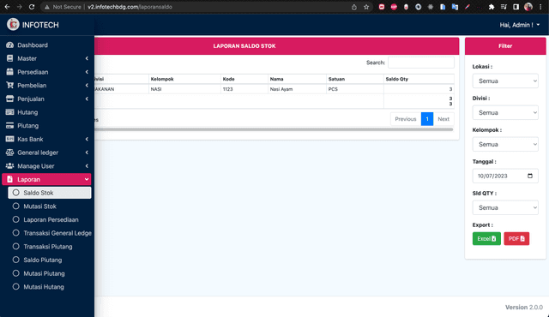Click the browser share icon in address bar
549x317 pixels.
[x=354, y=7]
